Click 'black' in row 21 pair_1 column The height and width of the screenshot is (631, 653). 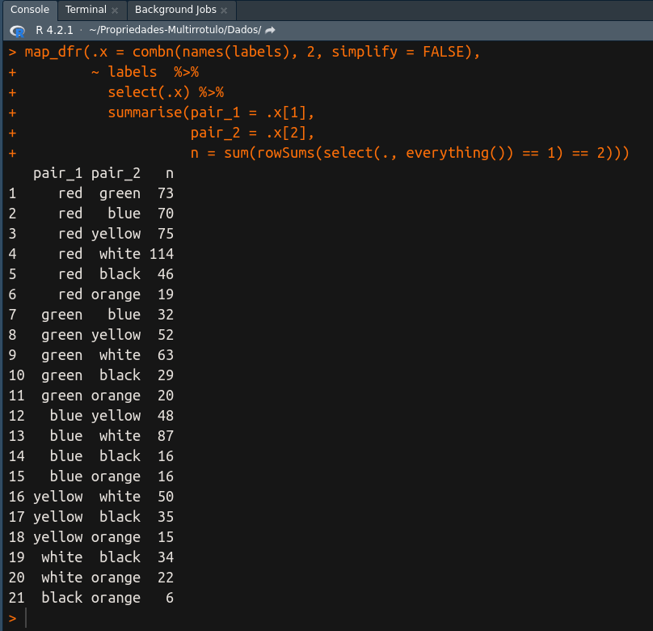[61, 598]
